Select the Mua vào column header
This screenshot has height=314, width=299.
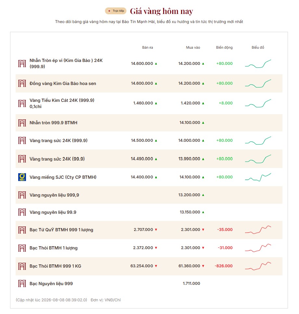193,47
